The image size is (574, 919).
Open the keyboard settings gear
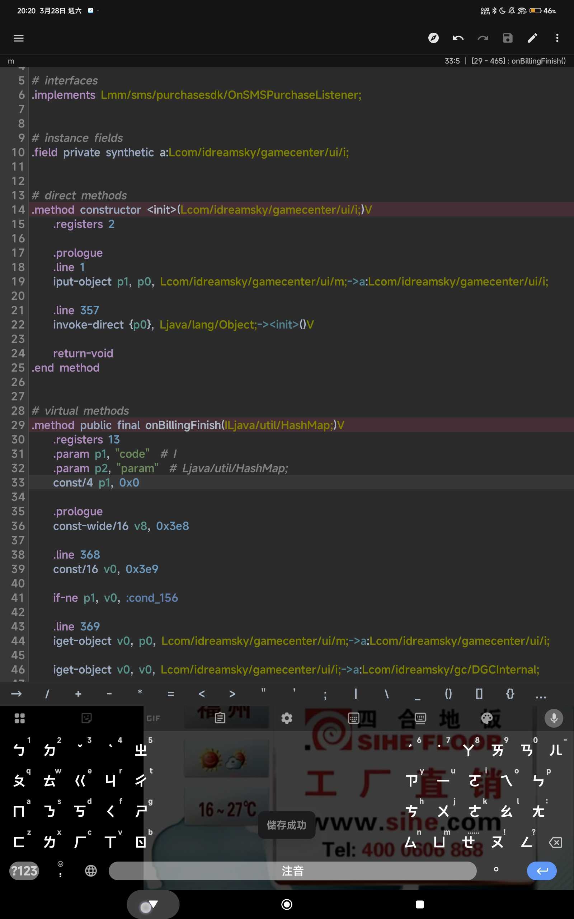pyautogui.click(x=287, y=718)
